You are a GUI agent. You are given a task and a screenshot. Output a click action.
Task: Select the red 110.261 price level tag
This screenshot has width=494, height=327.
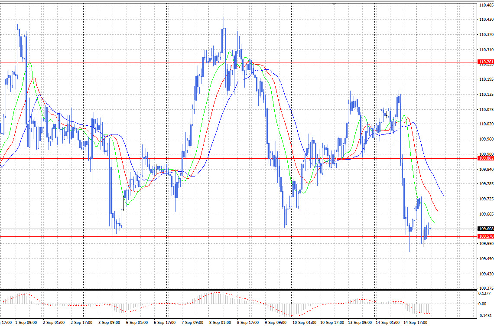click(486, 62)
